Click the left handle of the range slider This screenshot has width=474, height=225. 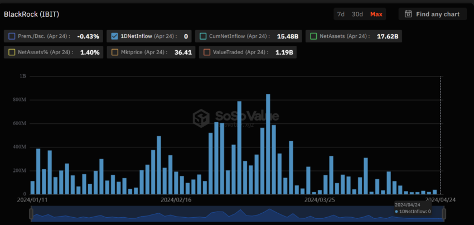[x=32, y=214]
